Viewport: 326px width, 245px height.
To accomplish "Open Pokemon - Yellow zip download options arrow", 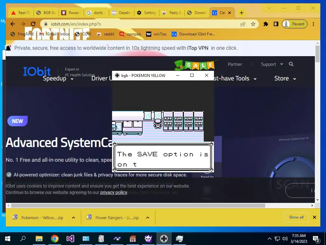I will (x=74, y=218).
